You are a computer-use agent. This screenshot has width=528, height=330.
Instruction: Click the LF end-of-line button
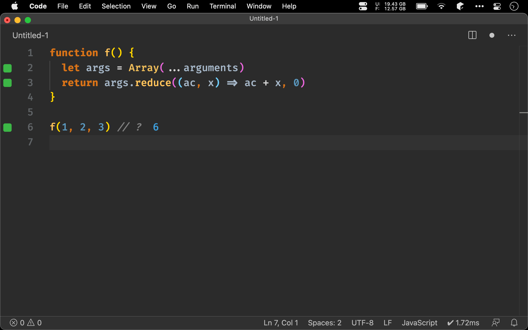tap(387, 323)
